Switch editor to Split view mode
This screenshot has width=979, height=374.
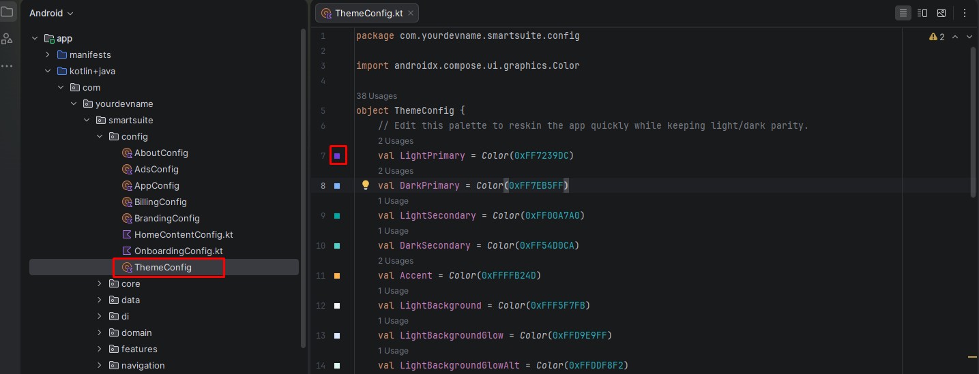[x=922, y=13]
